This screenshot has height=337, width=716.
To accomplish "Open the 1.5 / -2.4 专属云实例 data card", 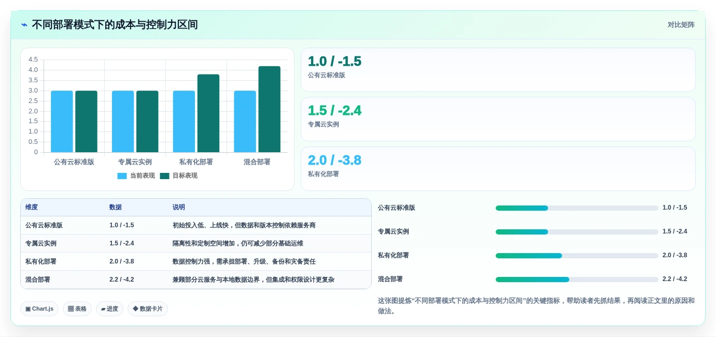I will [x=498, y=119].
